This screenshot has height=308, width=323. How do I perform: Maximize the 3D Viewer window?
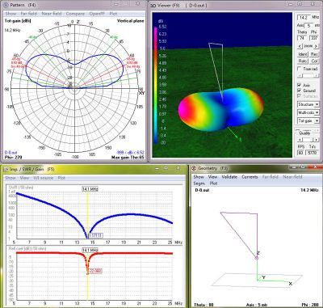coord(300,4)
